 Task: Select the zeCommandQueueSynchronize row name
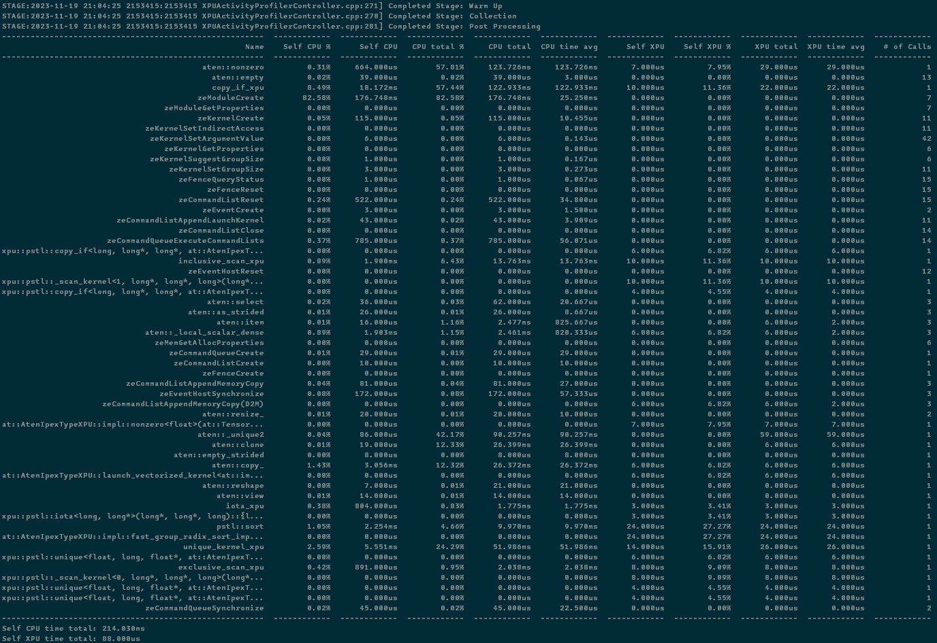pyautogui.click(x=204, y=608)
